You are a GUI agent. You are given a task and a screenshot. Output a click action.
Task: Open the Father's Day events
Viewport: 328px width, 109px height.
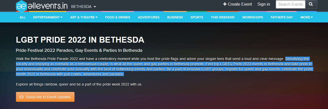pyautogui.click(x=282, y=17)
